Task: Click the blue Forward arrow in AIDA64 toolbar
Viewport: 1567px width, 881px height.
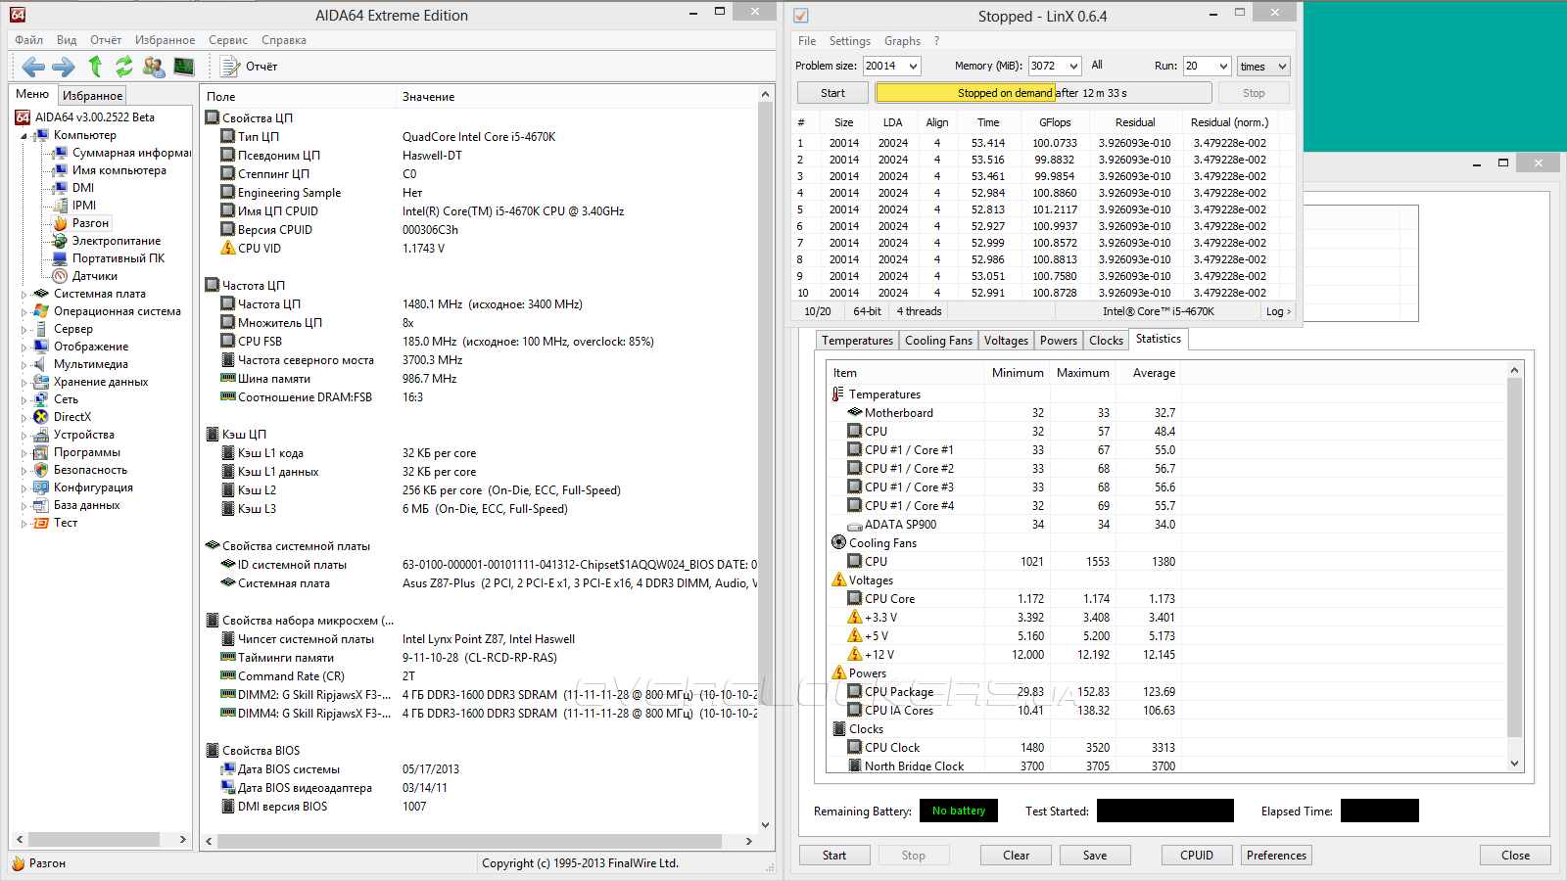Action: coord(64,67)
